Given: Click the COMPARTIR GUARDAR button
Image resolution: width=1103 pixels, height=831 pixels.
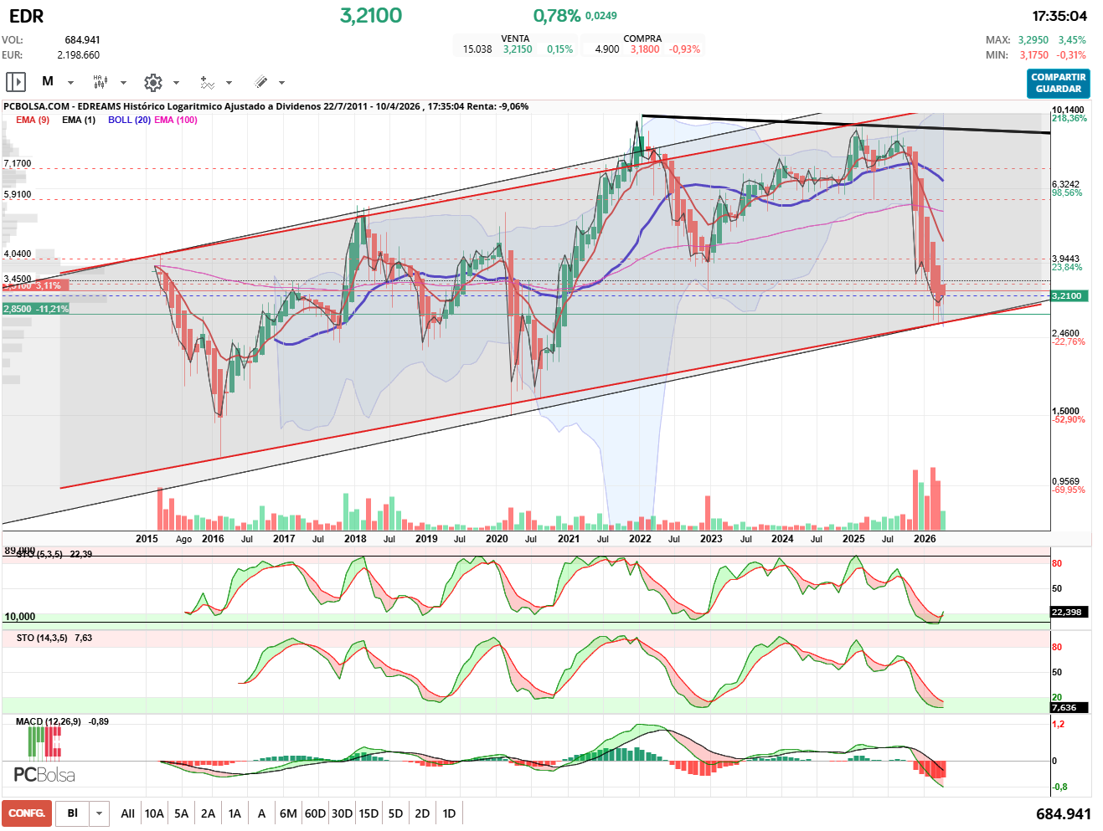Looking at the screenshot, I should click(x=1059, y=83).
